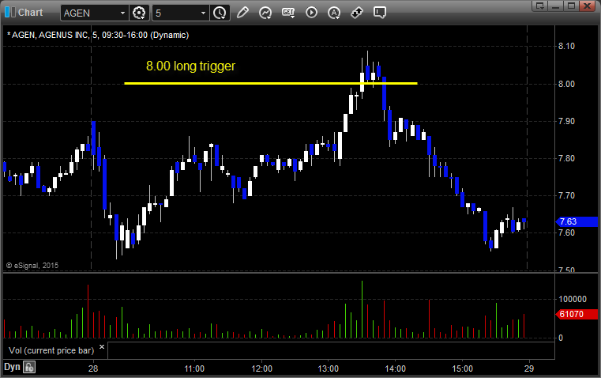Viewport: 601px width, 378px height.
Task: Click the 7.70 price axis label
Action: coord(566,195)
